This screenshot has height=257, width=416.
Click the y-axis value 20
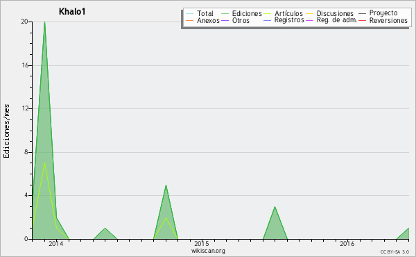[x=24, y=22]
